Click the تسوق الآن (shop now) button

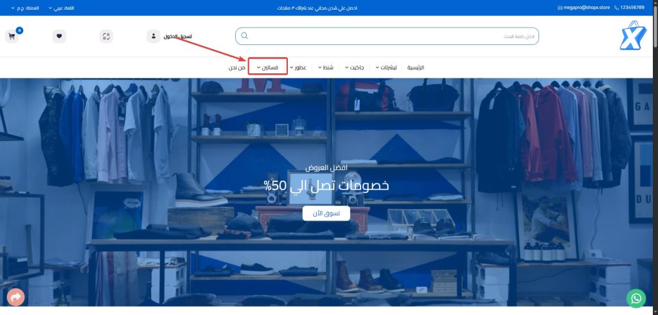(x=326, y=213)
